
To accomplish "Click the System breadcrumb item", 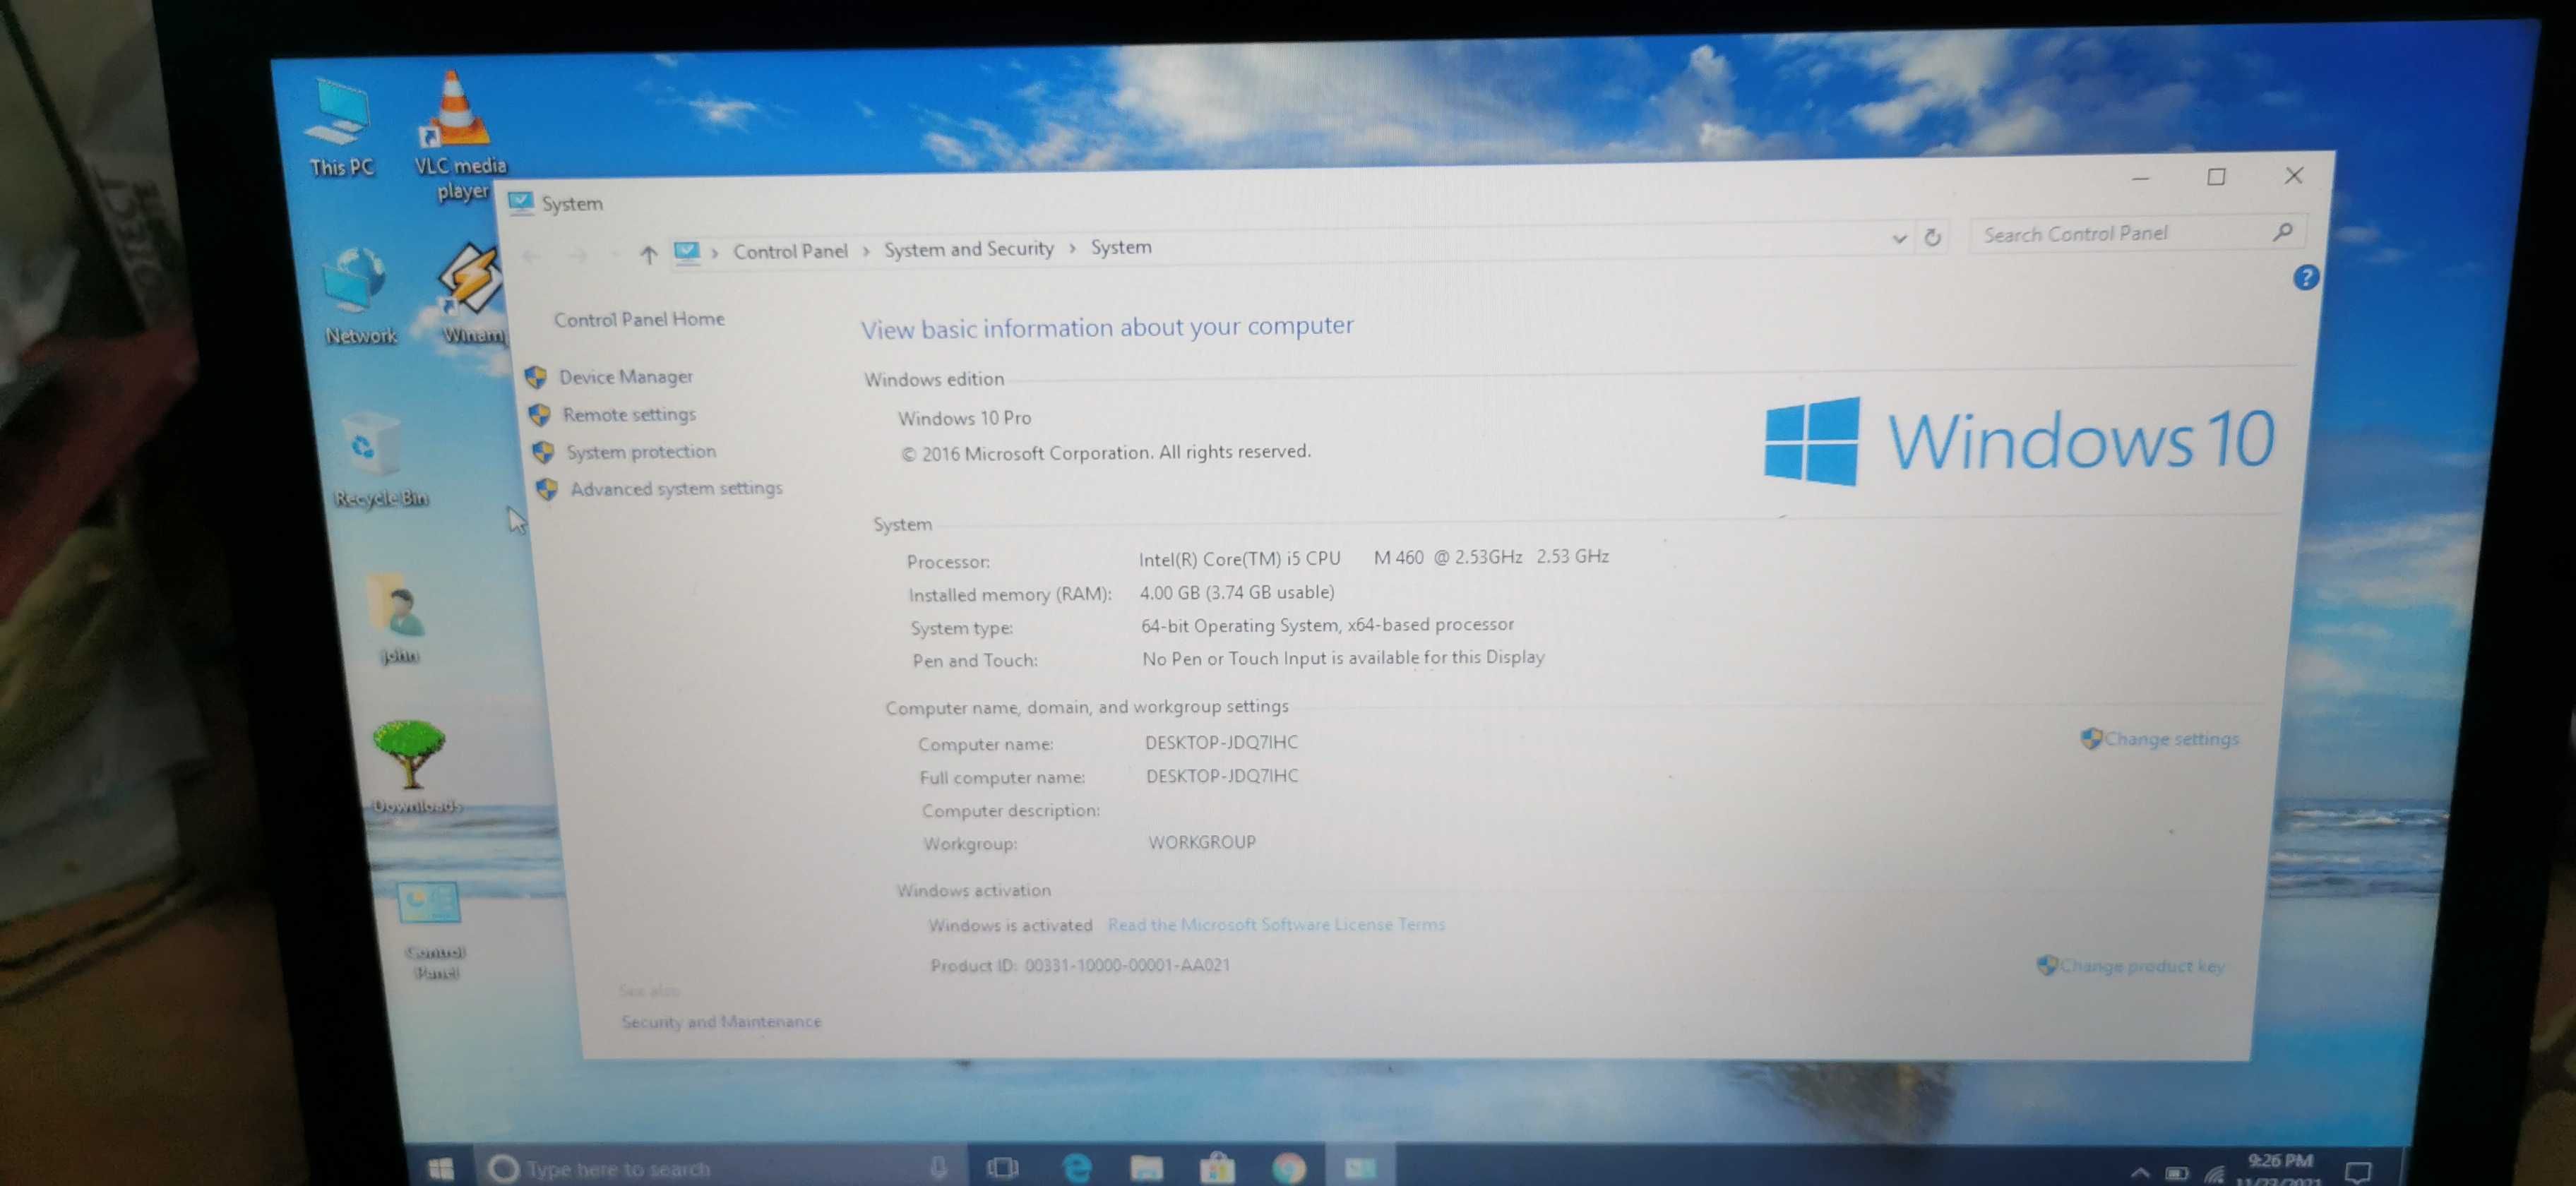I will [x=1120, y=247].
